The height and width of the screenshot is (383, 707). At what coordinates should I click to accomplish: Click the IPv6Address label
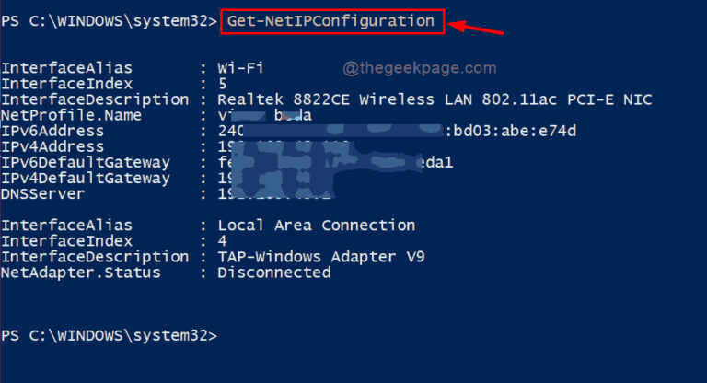(x=52, y=132)
